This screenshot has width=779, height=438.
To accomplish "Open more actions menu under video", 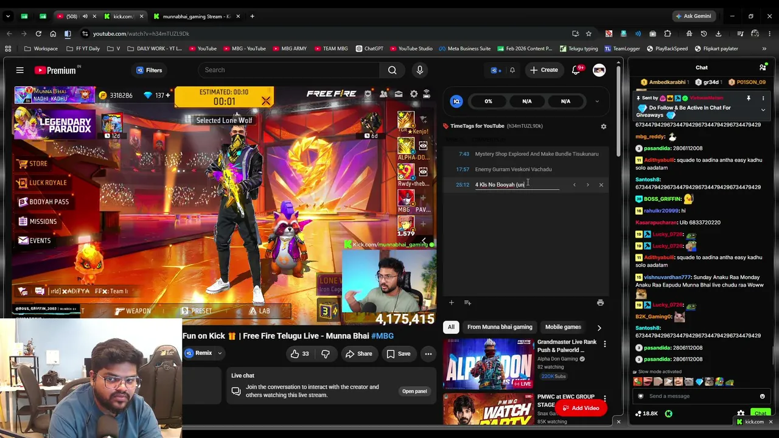I will (x=428, y=353).
